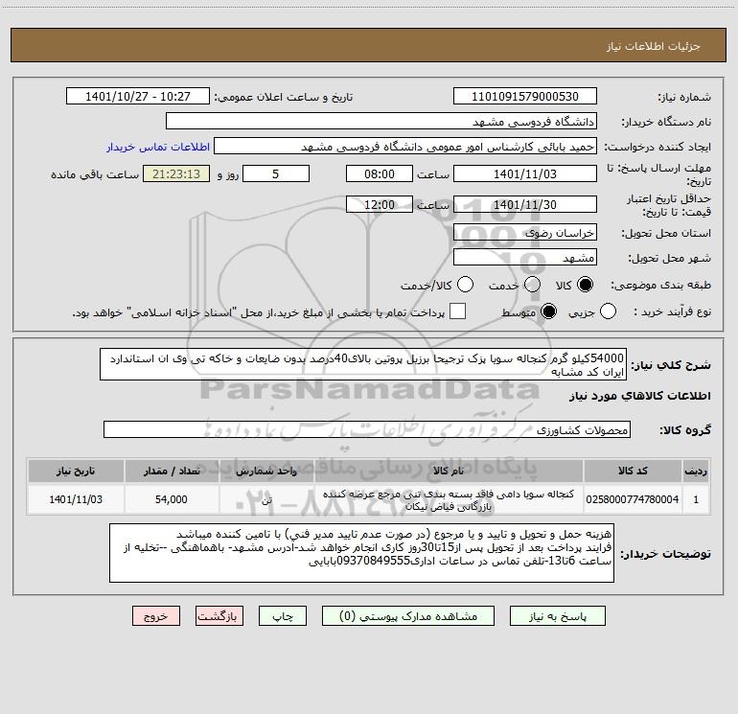Click the buyer name field دانشگاه فردوسی مشهد
This screenshot has height=714, width=738.
(381, 122)
